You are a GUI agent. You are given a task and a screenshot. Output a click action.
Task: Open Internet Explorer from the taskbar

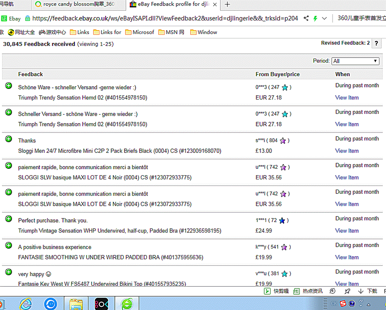pyautogui.click(x=26, y=304)
